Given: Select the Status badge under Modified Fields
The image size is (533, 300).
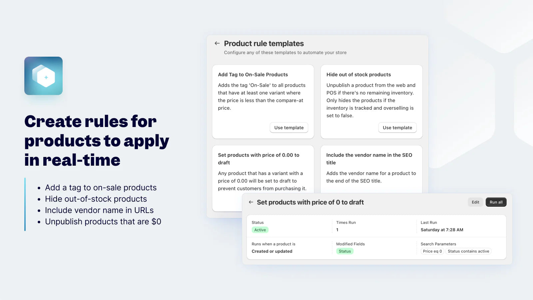Looking at the screenshot, I should tap(344, 251).
